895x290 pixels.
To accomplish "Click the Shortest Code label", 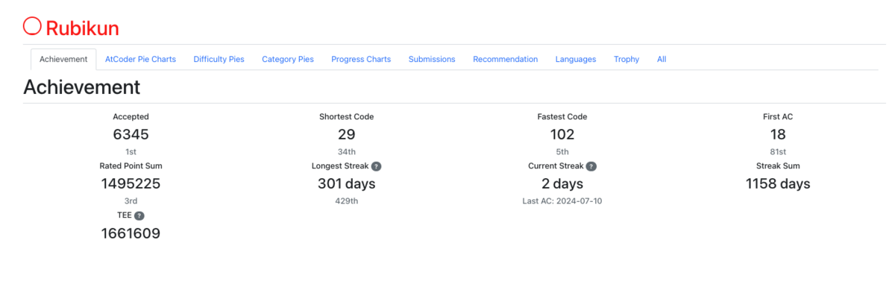I will point(347,117).
